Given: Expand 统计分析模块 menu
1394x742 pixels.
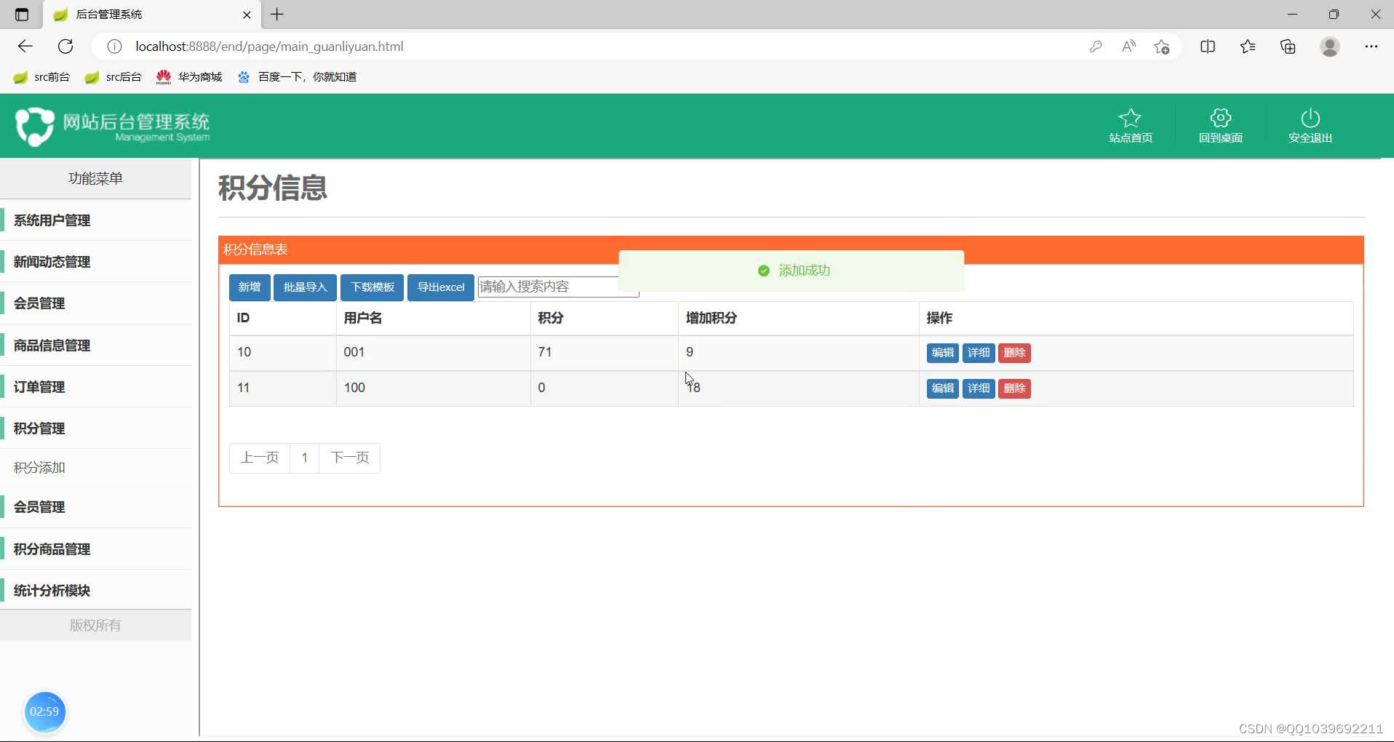Looking at the screenshot, I should [x=96, y=591].
